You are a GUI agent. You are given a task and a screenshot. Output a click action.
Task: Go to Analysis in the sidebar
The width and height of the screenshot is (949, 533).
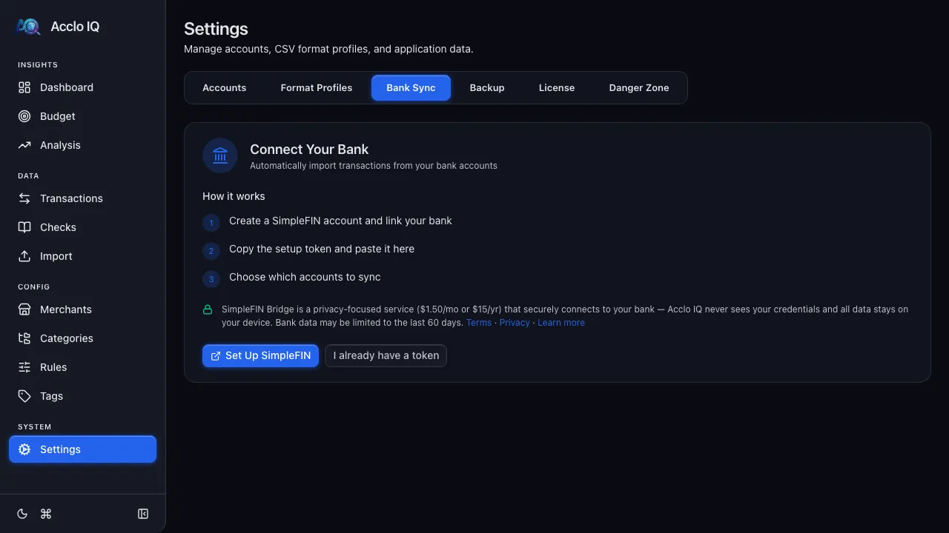(x=83, y=145)
